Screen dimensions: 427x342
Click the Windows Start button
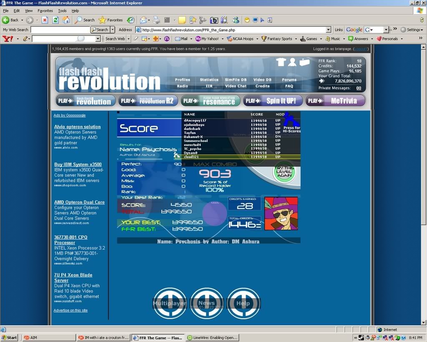[x=9, y=337]
